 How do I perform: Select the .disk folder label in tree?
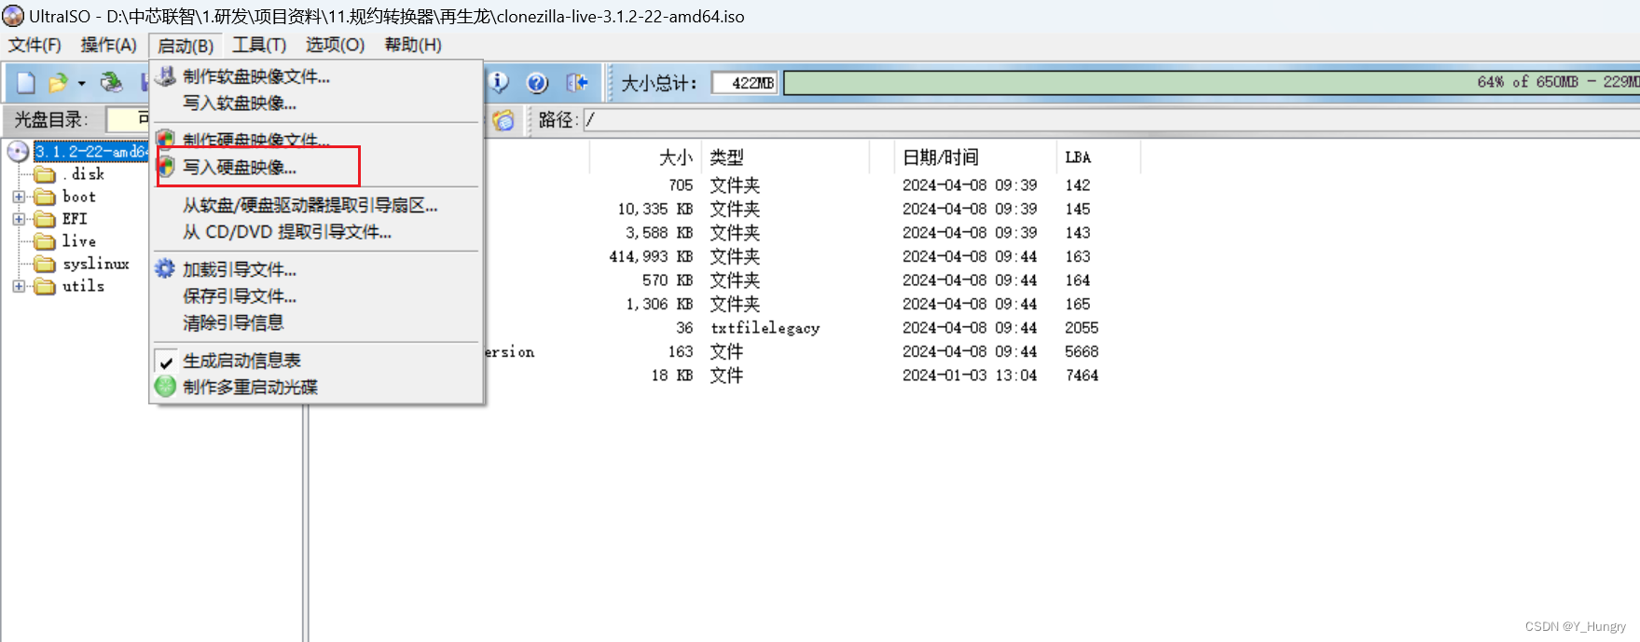(83, 174)
